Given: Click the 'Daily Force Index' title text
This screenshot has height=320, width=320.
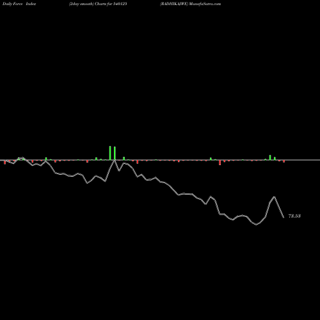Looking at the screenshot, I should (x=19, y=4).
